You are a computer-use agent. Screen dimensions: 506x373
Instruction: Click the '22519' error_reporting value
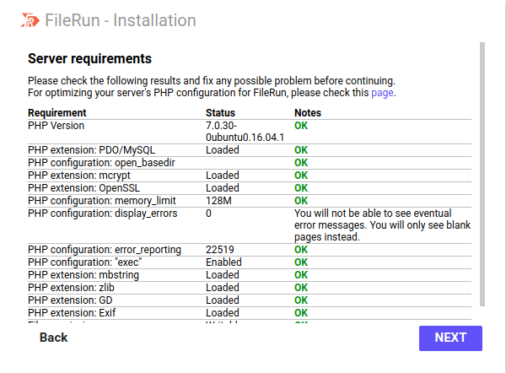pos(220,250)
